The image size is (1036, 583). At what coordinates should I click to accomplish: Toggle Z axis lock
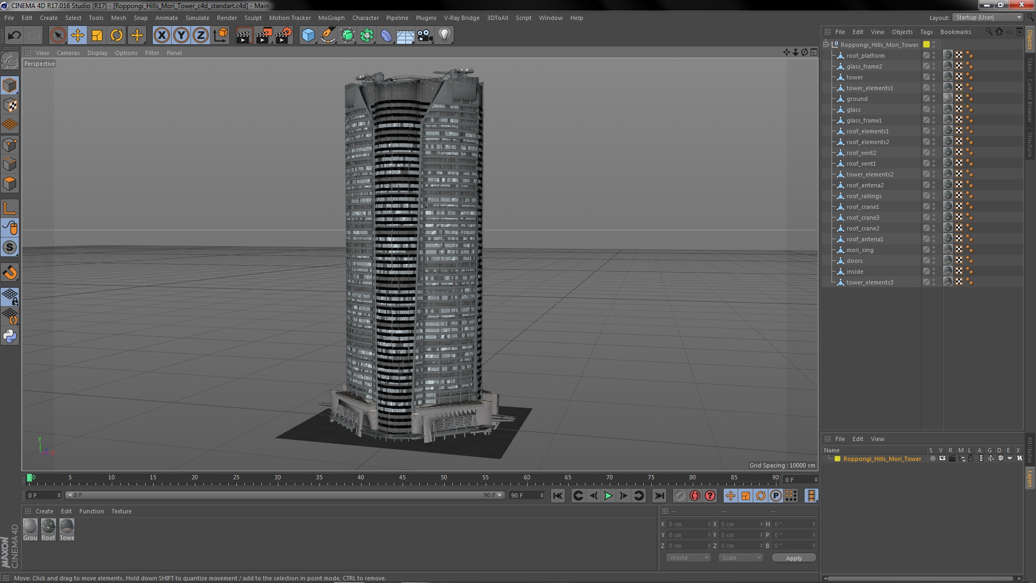coord(201,36)
